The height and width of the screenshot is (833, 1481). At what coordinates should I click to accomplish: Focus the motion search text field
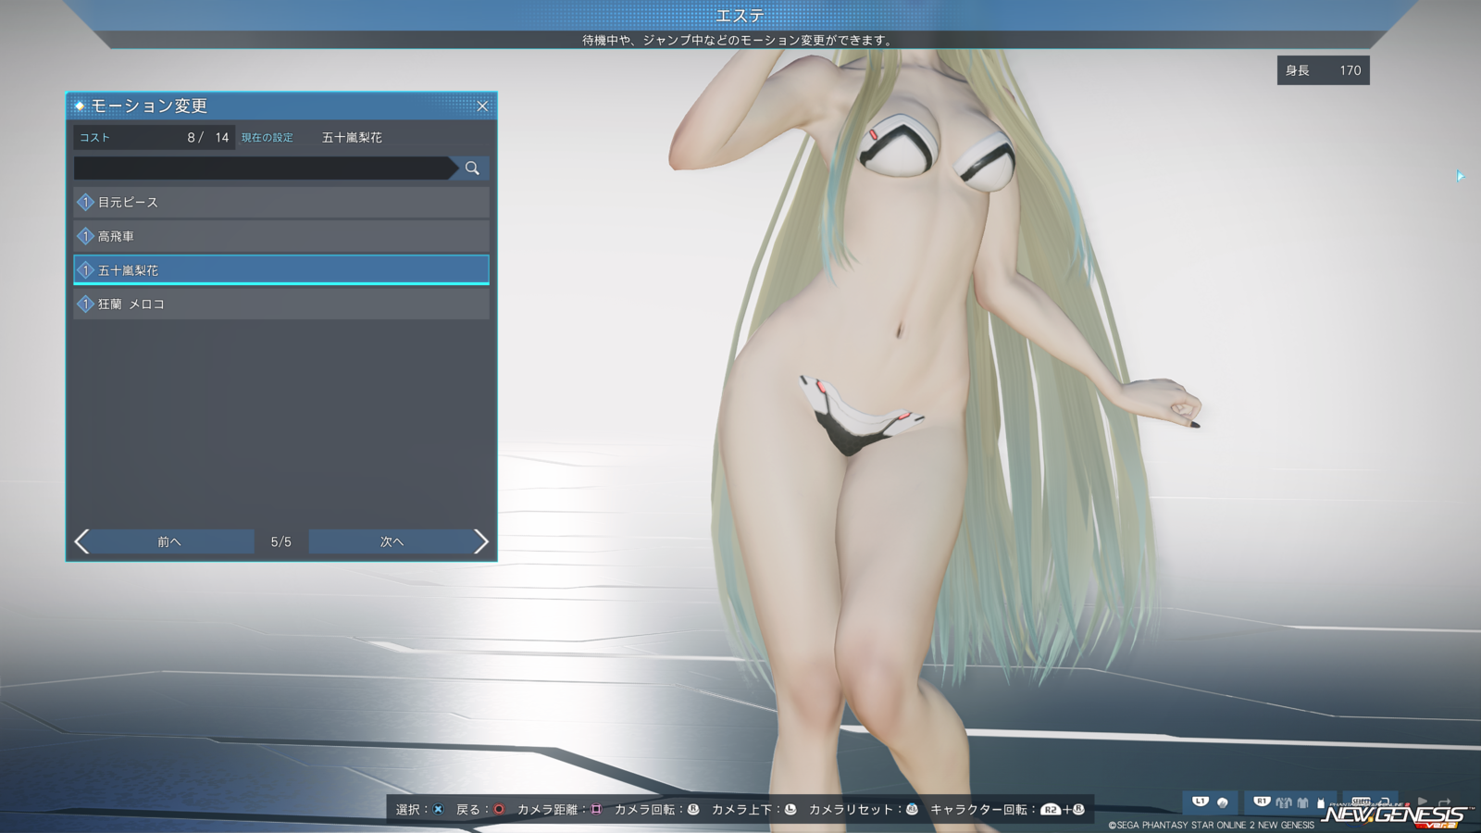[266, 168]
